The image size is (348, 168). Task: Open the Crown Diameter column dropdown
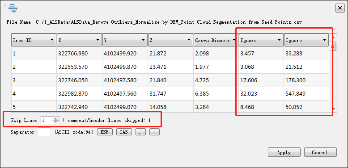click(x=216, y=40)
